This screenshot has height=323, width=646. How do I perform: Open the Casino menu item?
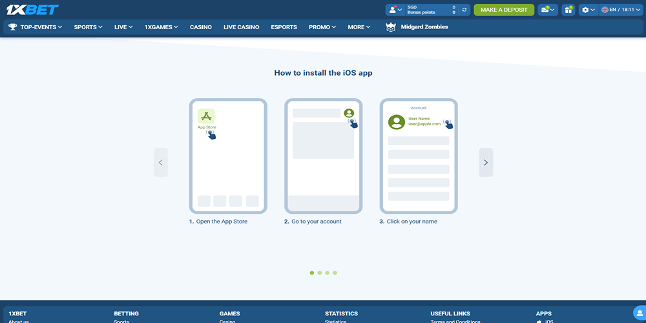tap(200, 27)
